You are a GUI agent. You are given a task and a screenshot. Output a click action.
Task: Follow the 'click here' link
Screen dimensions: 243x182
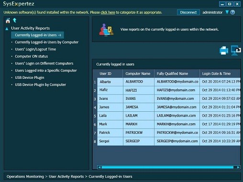click(108, 12)
